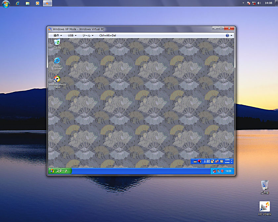The height and width of the screenshot is (222, 278).
Task: Open the 操作 menu in Virtual PC
Action: [58, 35]
